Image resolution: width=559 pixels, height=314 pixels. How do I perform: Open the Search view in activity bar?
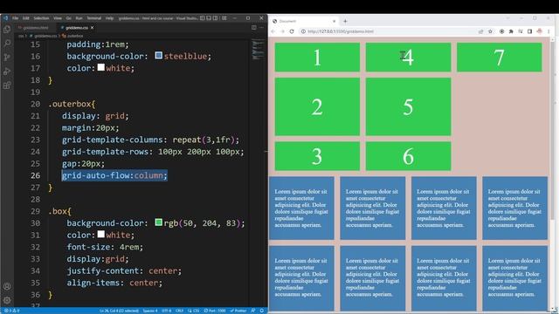(x=7, y=43)
